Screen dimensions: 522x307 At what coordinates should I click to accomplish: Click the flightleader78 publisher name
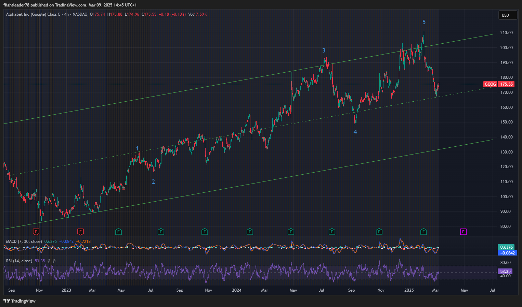16,5
